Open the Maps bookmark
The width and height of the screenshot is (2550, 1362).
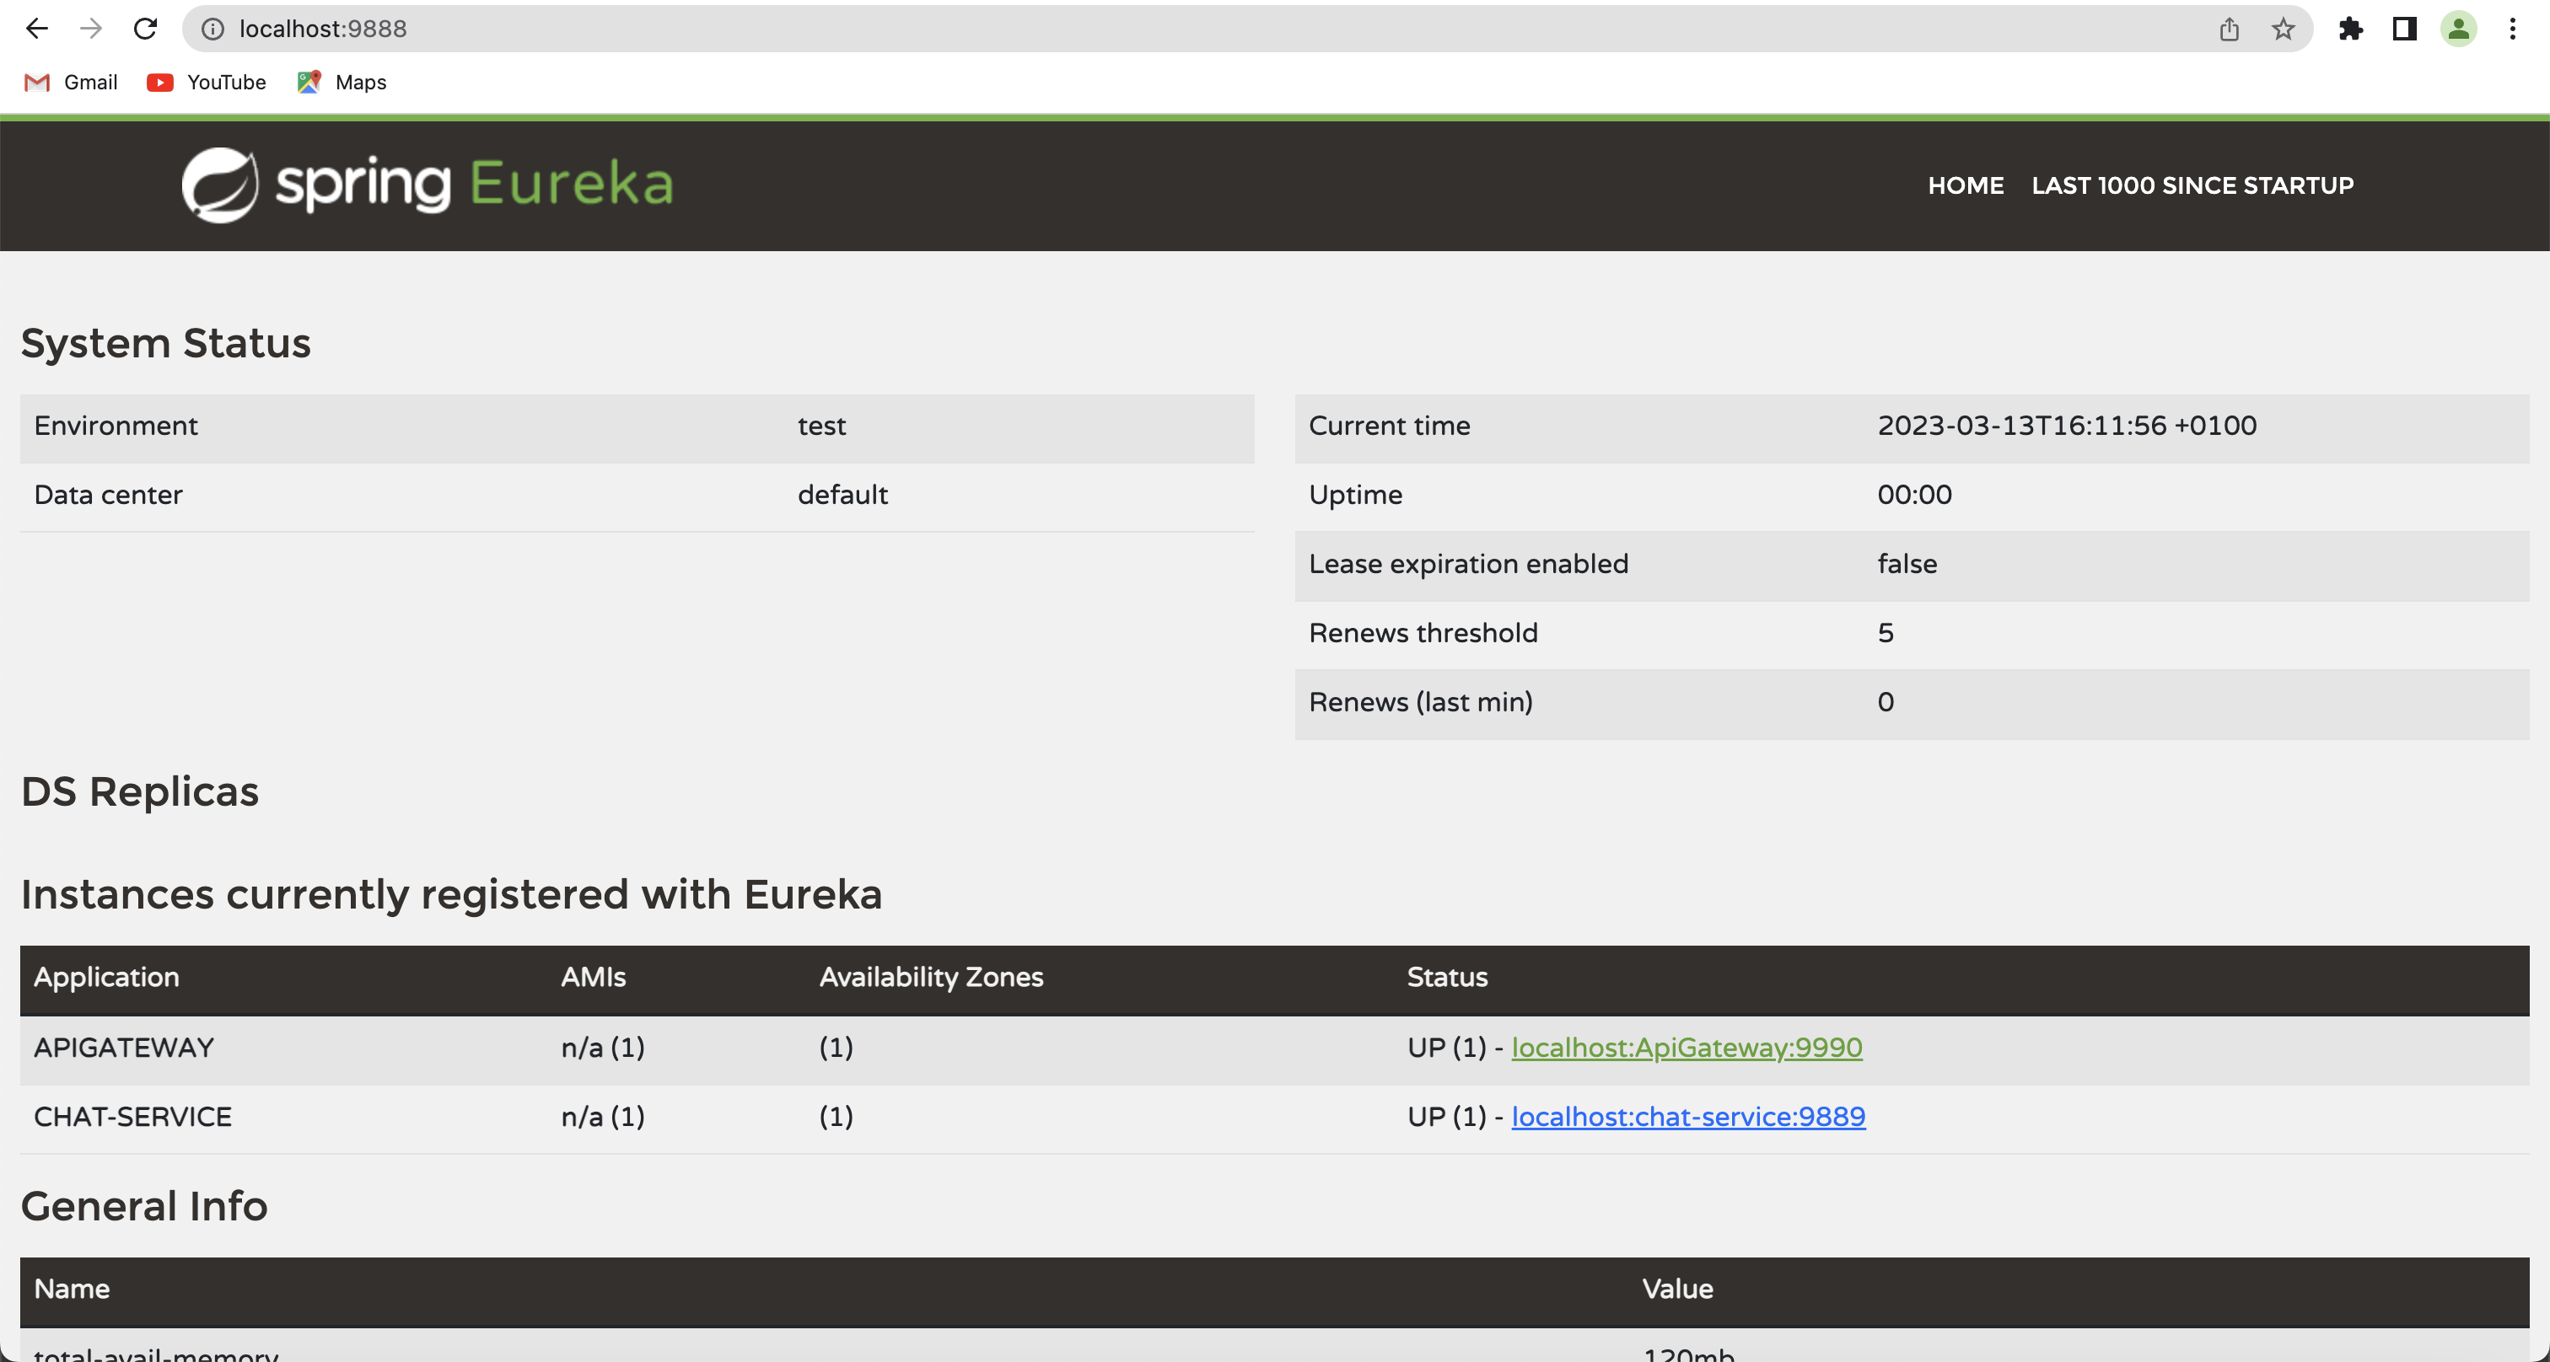point(342,82)
